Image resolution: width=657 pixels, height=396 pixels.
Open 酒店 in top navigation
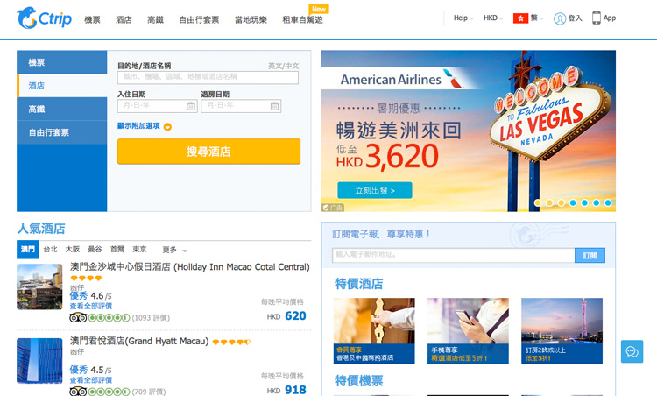pyautogui.click(x=124, y=19)
